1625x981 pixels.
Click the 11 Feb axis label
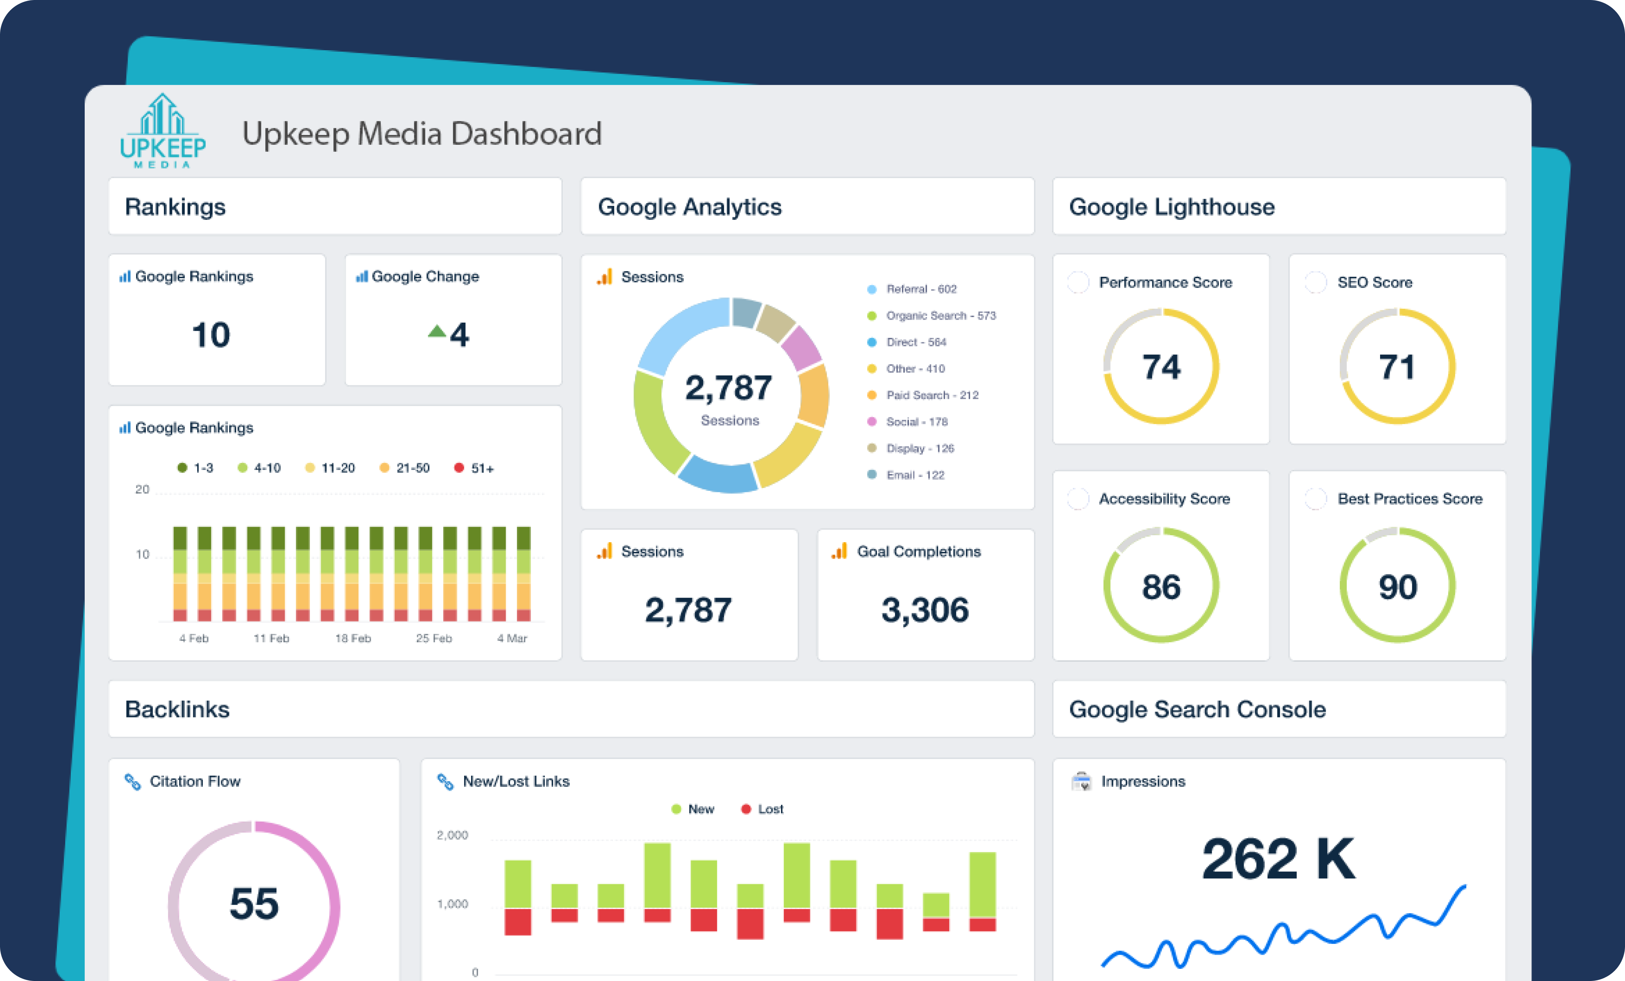pyautogui.click(x=271, y=638)
